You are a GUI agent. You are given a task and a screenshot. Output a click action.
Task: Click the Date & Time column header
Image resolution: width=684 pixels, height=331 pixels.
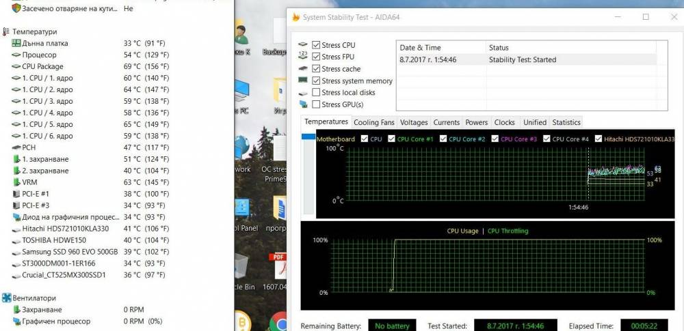(x=441, y=48)
